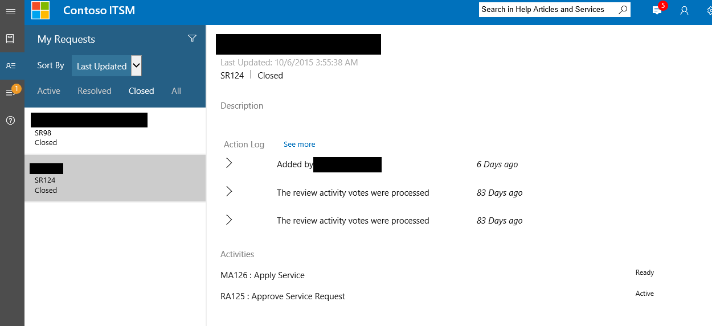Expand the 'Added by' action log entry
The height and width of the screenshot is (326, 712).
[x=229, y=163]
